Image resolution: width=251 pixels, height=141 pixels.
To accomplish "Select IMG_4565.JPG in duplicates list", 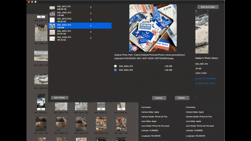I will click(80, 14).
